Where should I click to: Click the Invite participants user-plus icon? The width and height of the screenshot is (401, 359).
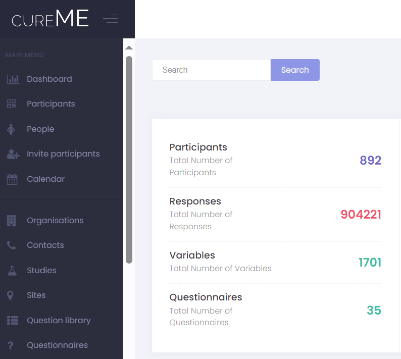point(13,154)
